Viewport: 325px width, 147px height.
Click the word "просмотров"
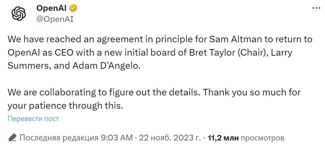coord(262,138)
